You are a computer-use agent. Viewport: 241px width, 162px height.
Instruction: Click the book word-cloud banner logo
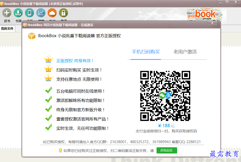[x=205, y=14]
